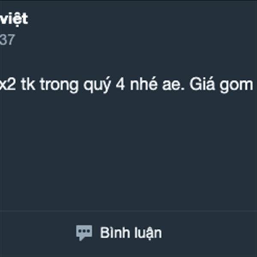Open comments via the Bình luận button
257x257 pixels.
(119, 233)
